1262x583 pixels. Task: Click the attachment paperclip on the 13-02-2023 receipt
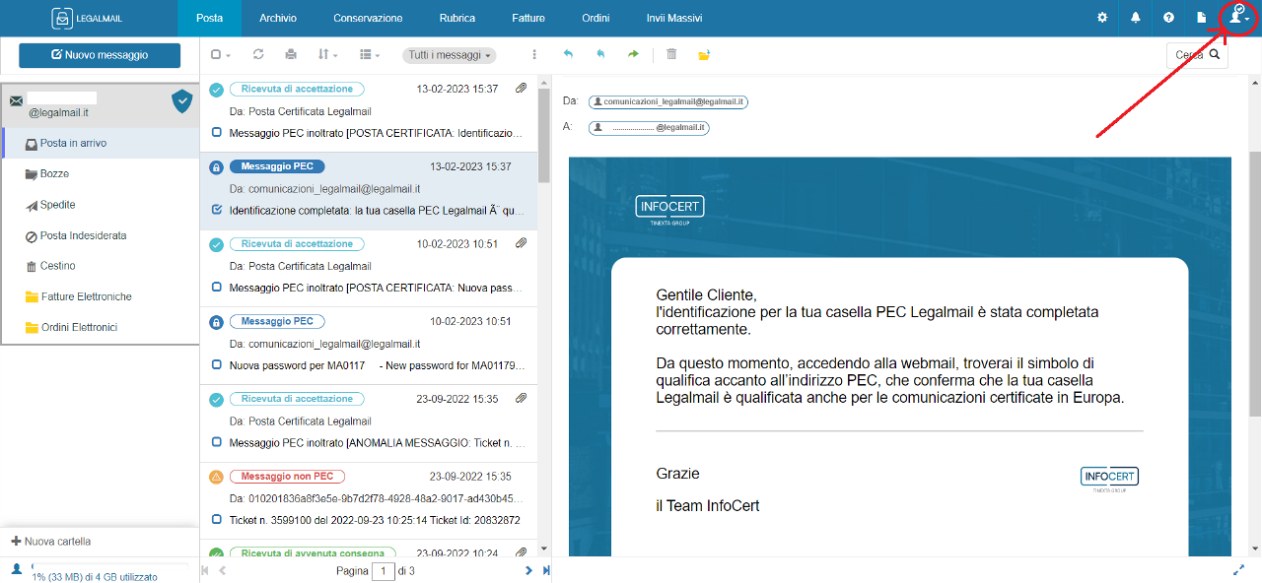pos(521,90)
